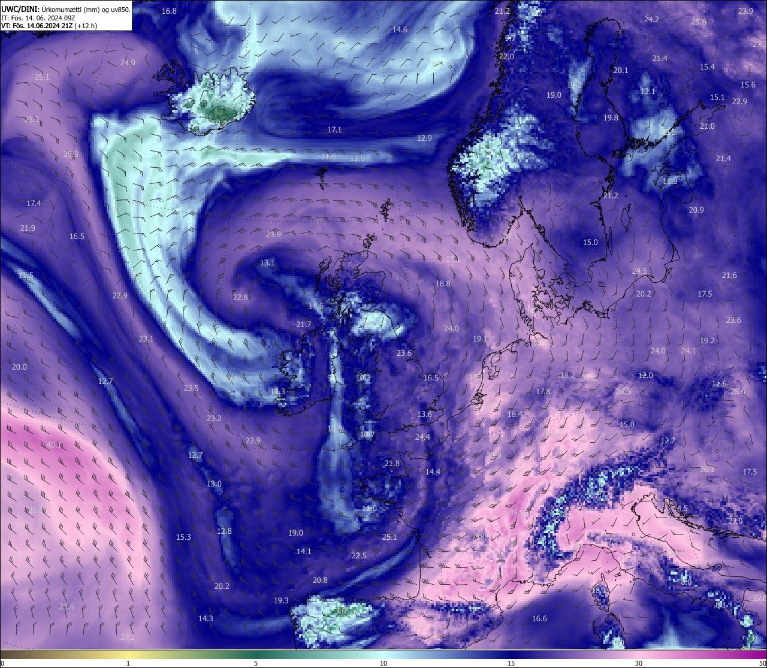The height and width of the screenshot is (668, 767).
Task: Click the 23.5 value label
Action: pyautogui.click(x=191, y=388)
